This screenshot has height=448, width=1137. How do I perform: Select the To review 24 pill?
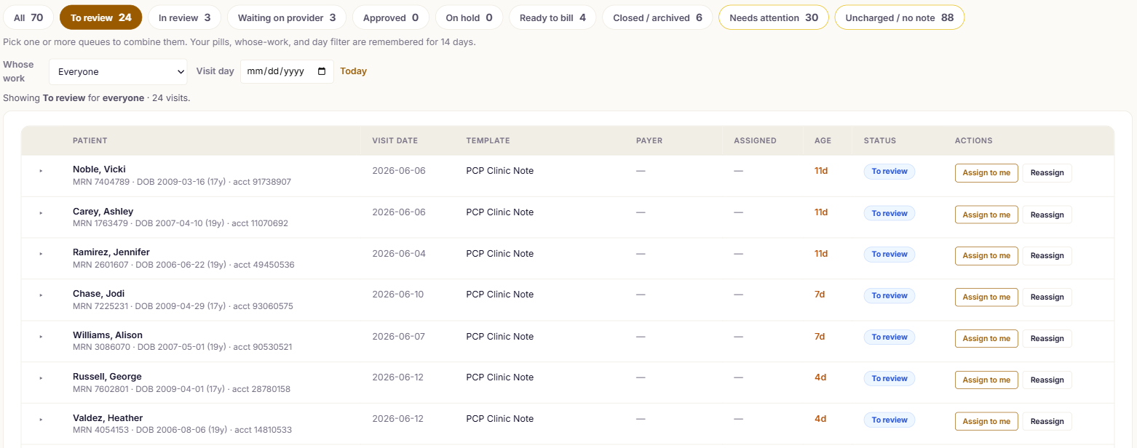[x=100, y=17]
